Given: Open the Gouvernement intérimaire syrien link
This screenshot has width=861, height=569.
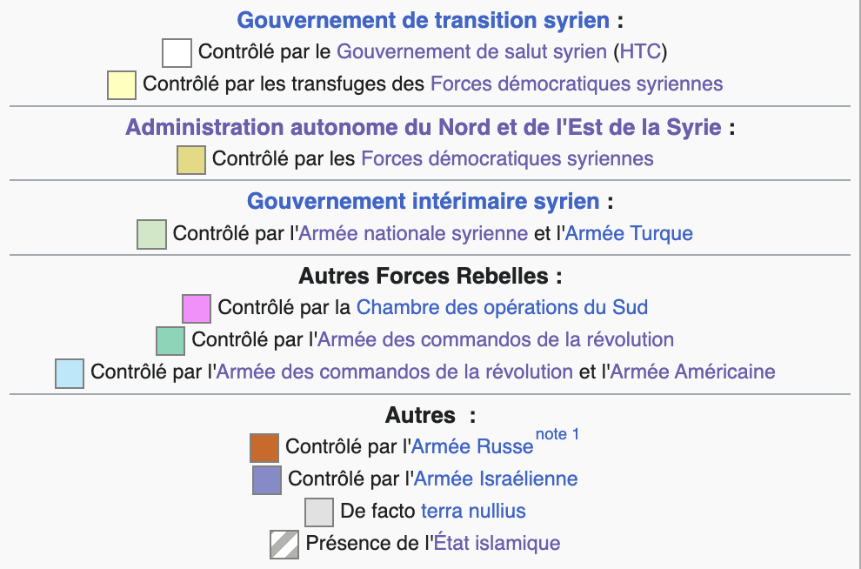Looking at the screenshot, I should point(423,202).
